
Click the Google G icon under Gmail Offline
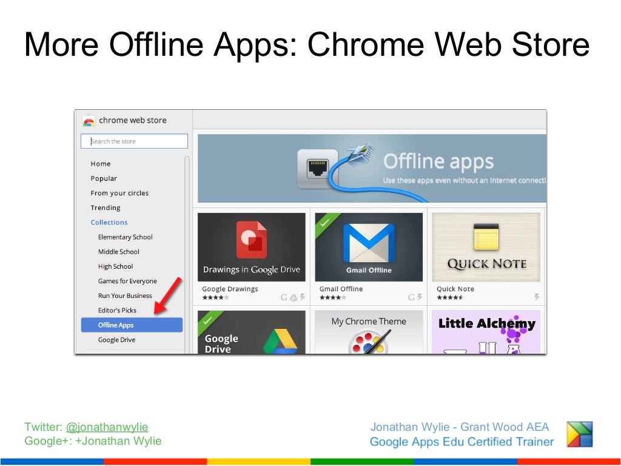pyautogui.click(x=412, y=297)
